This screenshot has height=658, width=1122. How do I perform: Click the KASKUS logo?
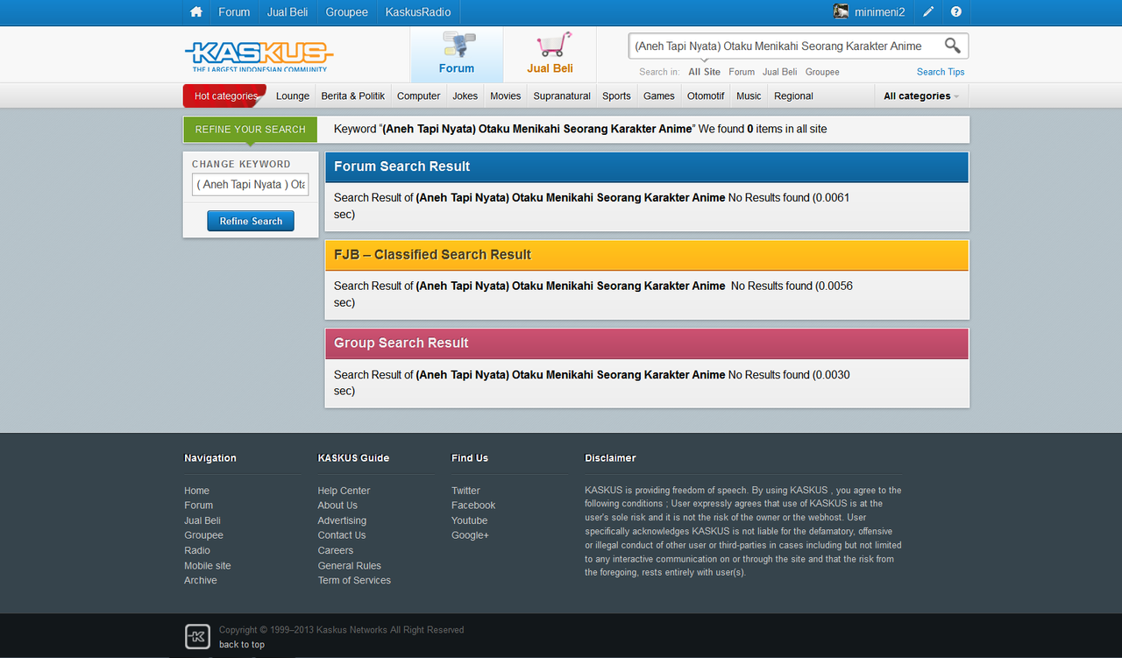pyautogui.click(x=259, y=57)
